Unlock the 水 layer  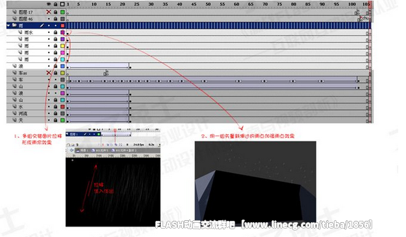(55, 106)
